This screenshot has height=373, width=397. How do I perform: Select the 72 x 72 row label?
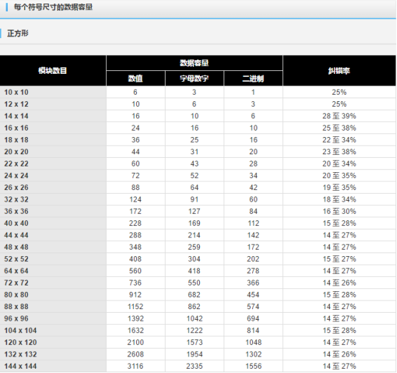click(16, 283)
